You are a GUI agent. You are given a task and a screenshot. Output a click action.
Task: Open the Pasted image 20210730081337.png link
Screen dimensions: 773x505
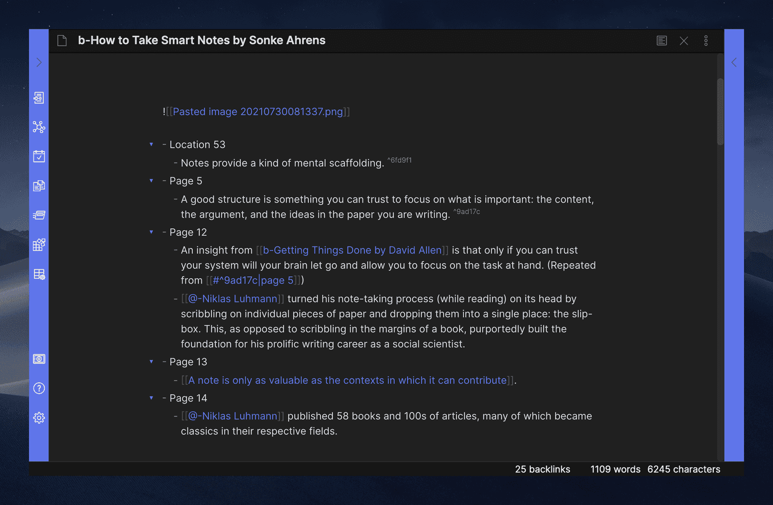point(258,112)
